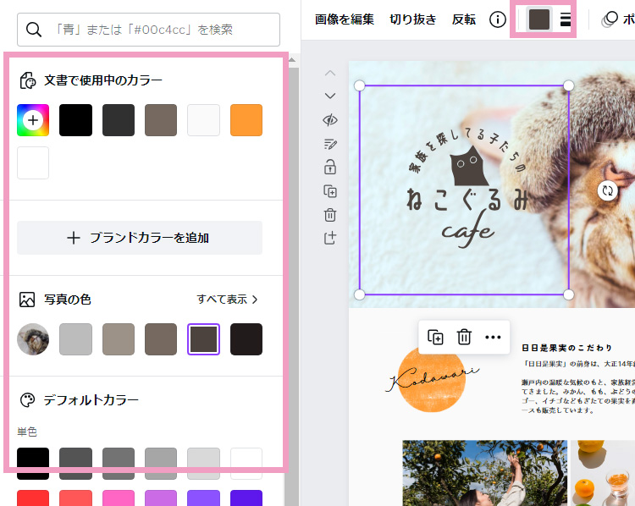Select the black document color swatch
The width and height of the screenshot is (635, 506).
coord(75,120)
